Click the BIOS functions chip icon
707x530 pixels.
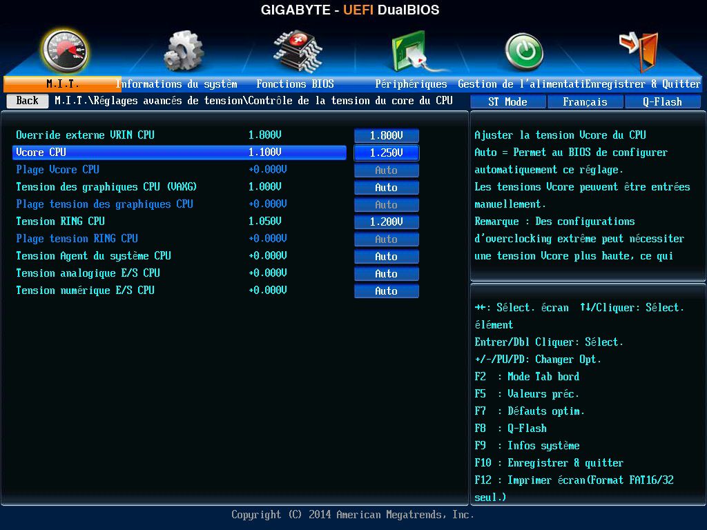coord(298,51)
